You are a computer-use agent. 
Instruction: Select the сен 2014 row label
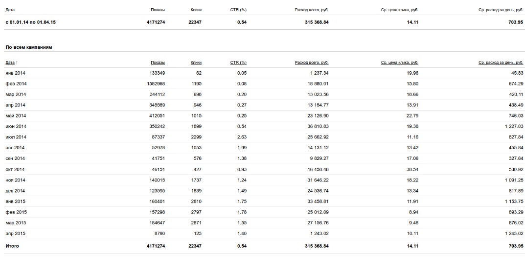pos(15,159)
